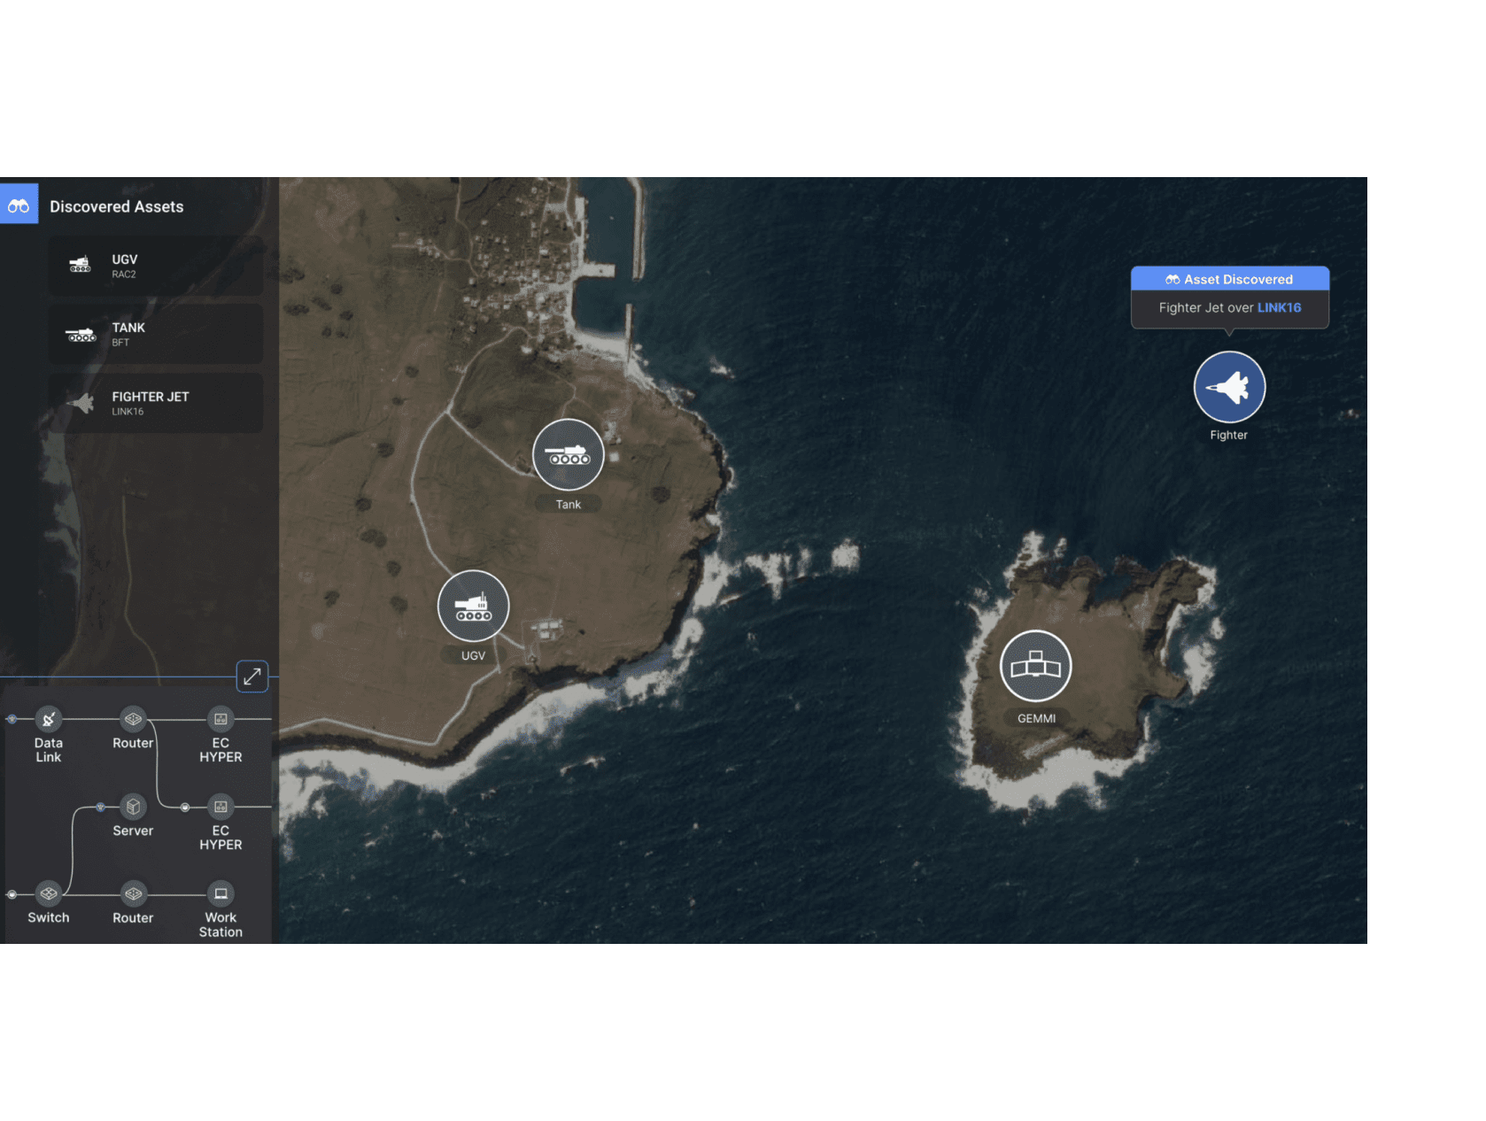Click the UGV marker on the map

pyautogui.click(x=474, y=606)
